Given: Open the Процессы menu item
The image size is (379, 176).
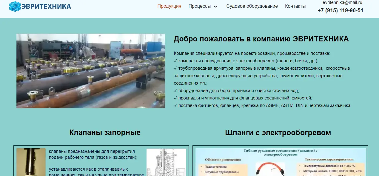Looking at the screenshot, I should pos(199,6).
